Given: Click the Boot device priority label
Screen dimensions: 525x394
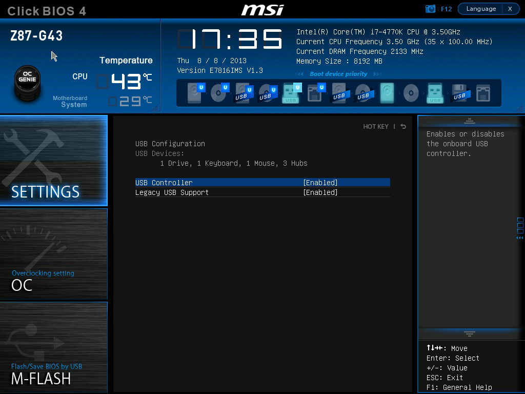Looking at the screenshot, I should coord(338,74).
